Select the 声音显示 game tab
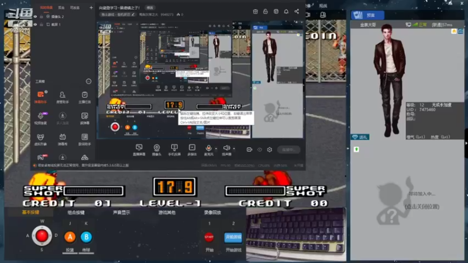Image resolution: width=468 pixels, height=263 pixels. click(x=122, y=212)
